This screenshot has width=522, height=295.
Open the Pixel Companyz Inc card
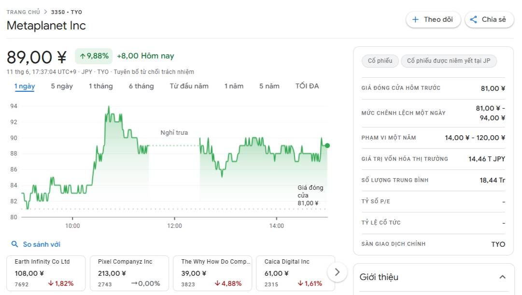coord(129,273)
